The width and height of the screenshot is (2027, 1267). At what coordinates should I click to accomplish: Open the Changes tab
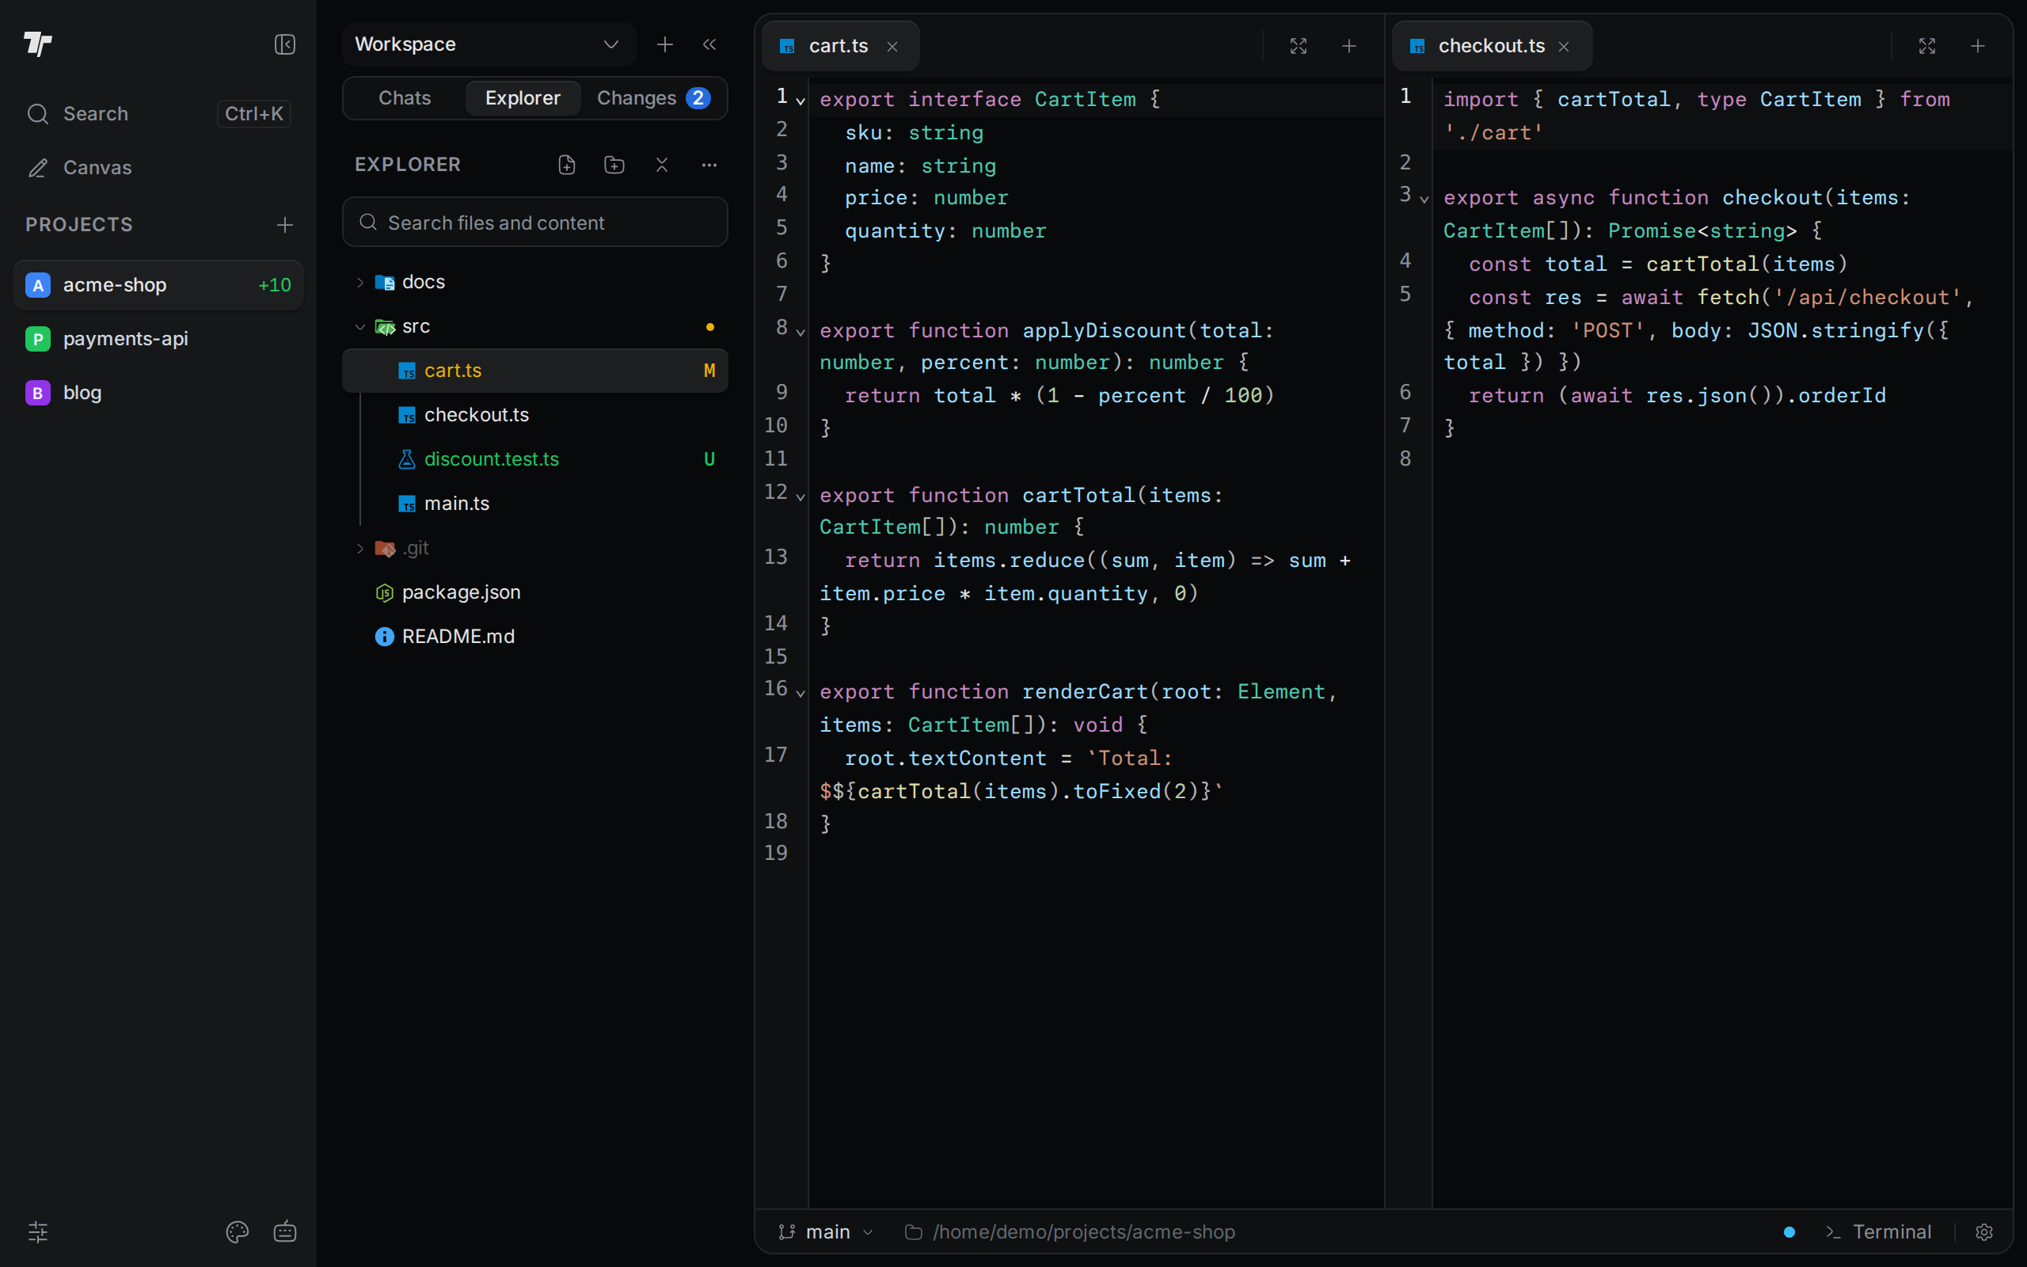[653, 98]
